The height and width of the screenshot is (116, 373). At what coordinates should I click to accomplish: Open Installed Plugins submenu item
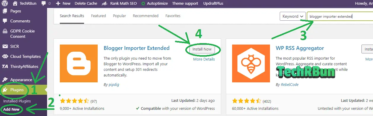(17, 101)
